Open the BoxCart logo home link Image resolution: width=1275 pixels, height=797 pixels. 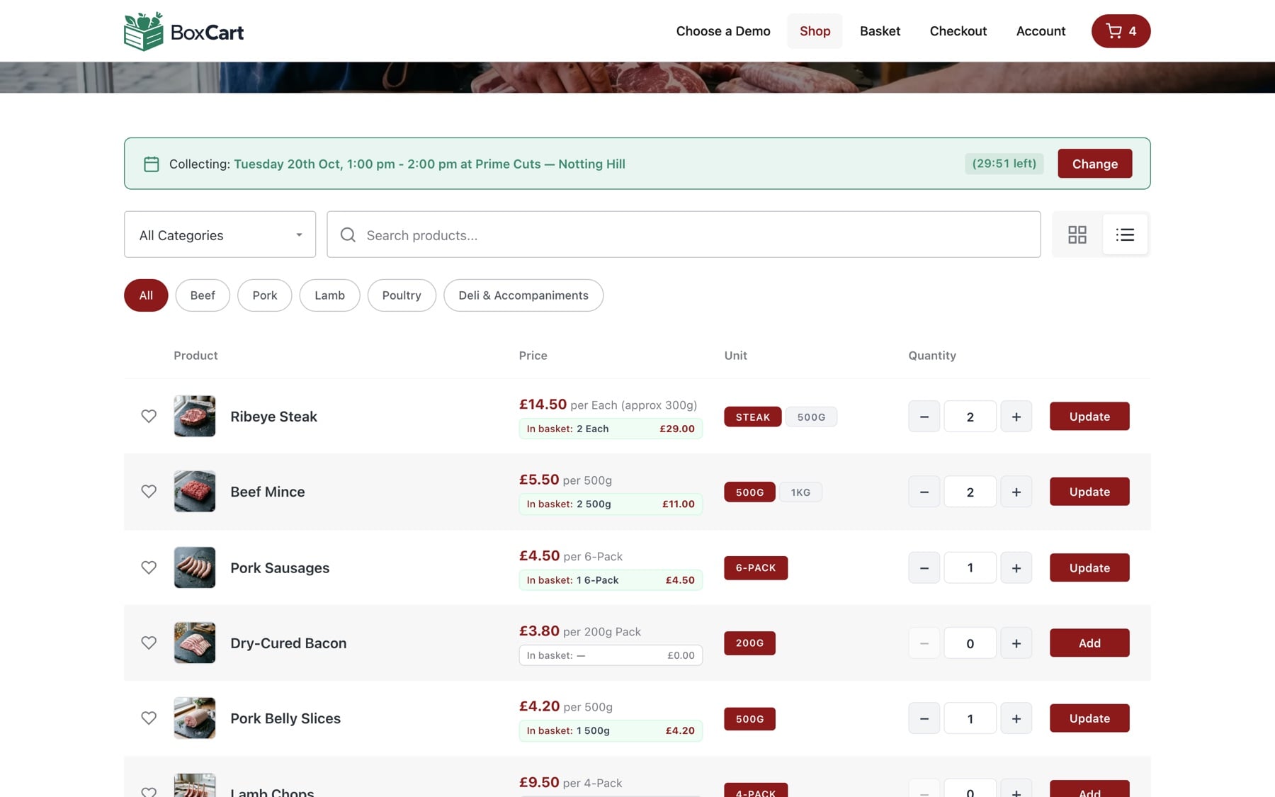tap(183, 31)
